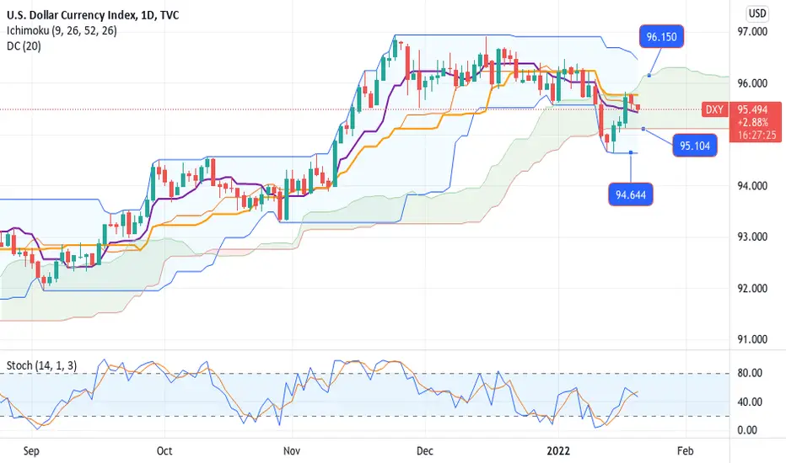Viewport: 786px width, 463px height.
Task: Click the 91.000 price scale level
Action: 752,339
